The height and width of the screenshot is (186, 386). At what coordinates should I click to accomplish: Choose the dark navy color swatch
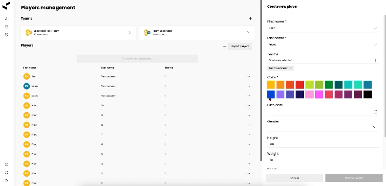[300, 94]
